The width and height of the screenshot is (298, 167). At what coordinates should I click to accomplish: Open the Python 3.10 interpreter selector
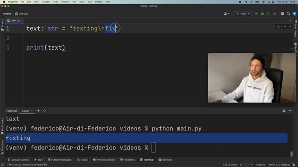pos(278,165)
